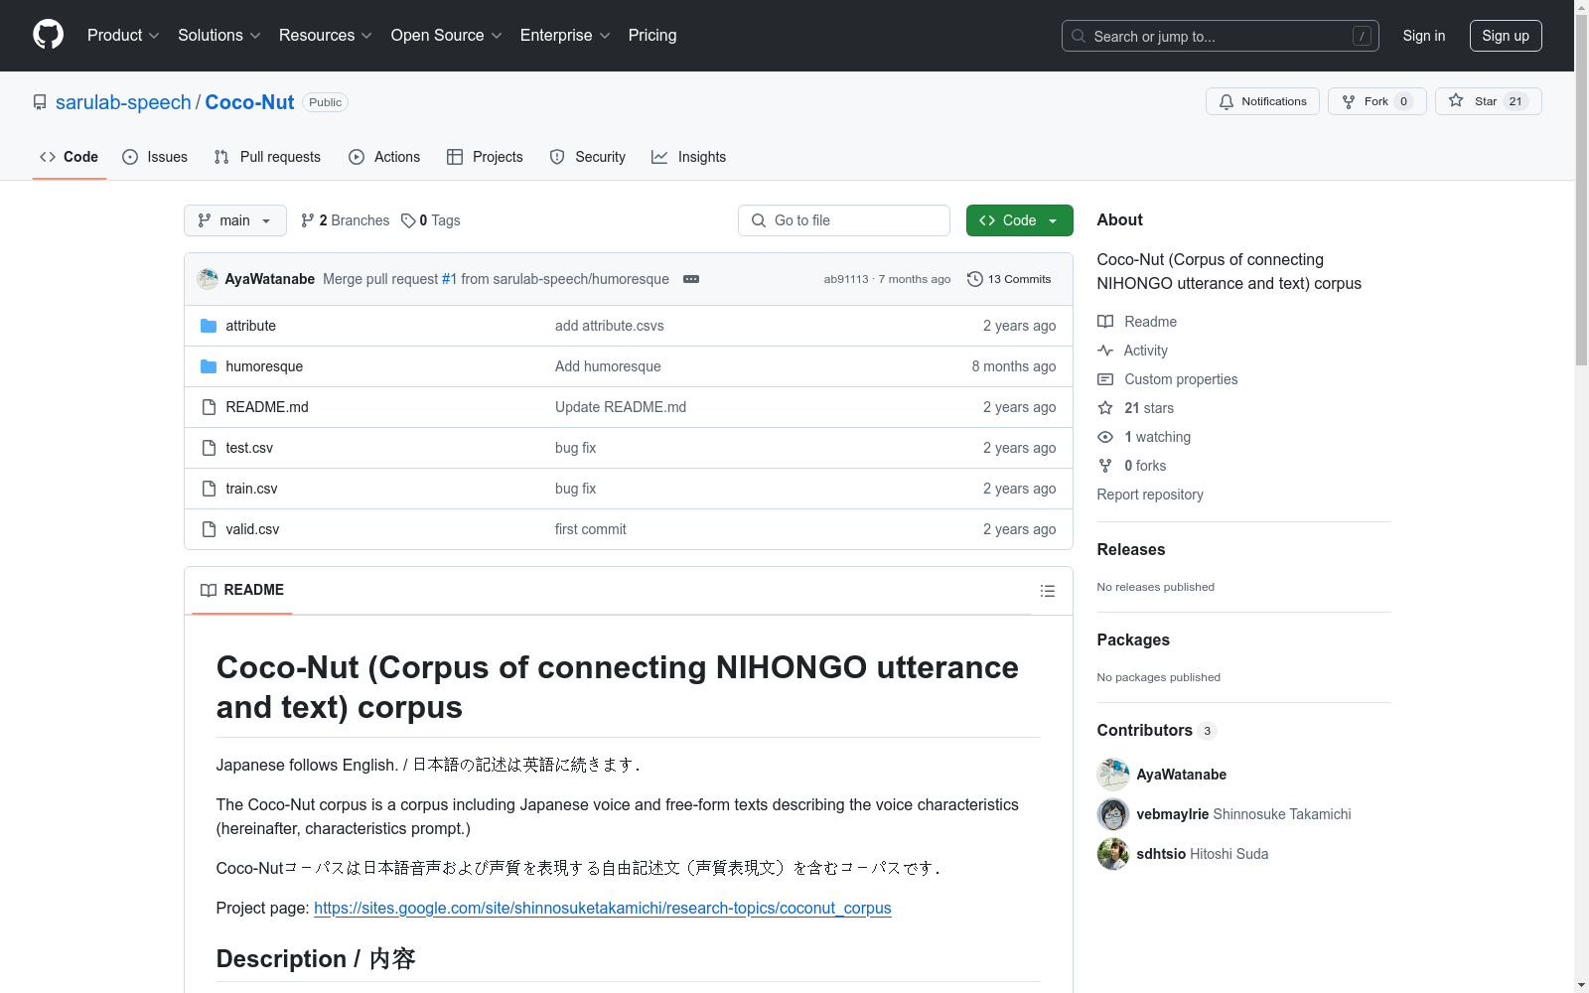Open the Projects tab
The width and height of the screenshot is (1589, 993).
click(485, 157)
